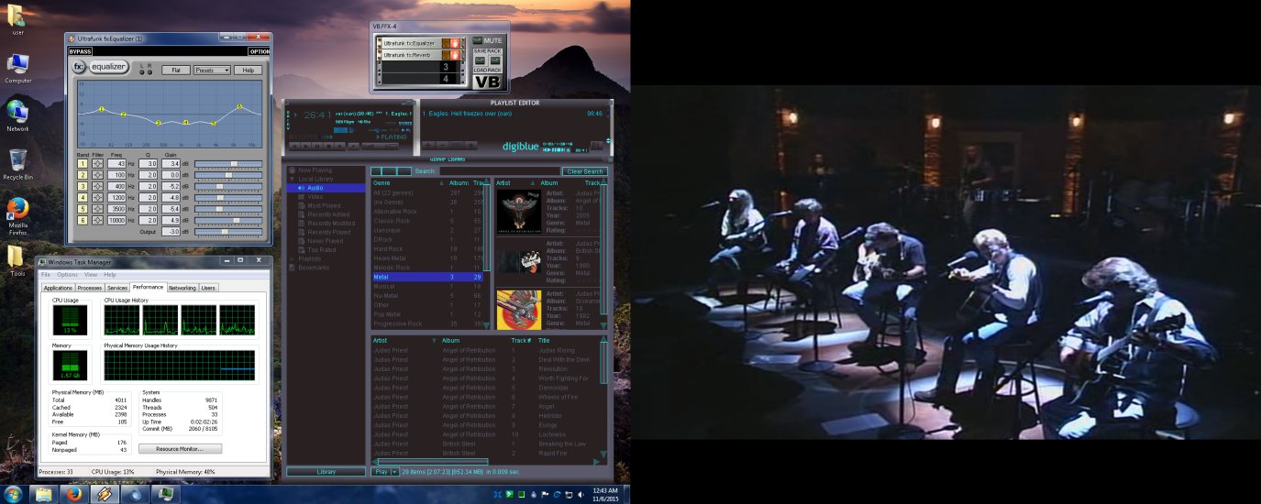Screen dimensions: 1261x504
Task: Select Breaking the Law track row
Action: [x=485, y=444]
